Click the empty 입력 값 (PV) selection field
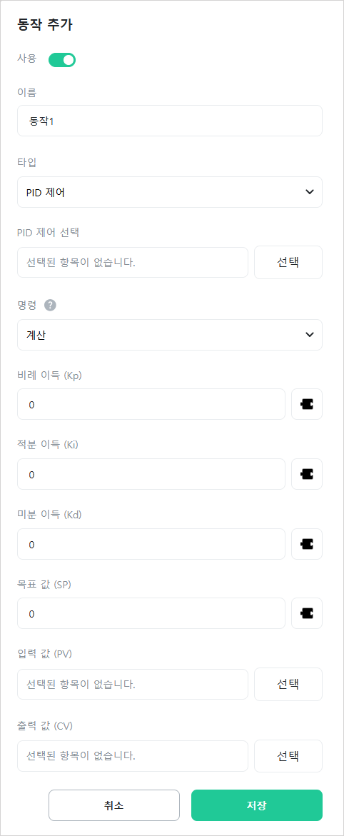 pos(133,684)
